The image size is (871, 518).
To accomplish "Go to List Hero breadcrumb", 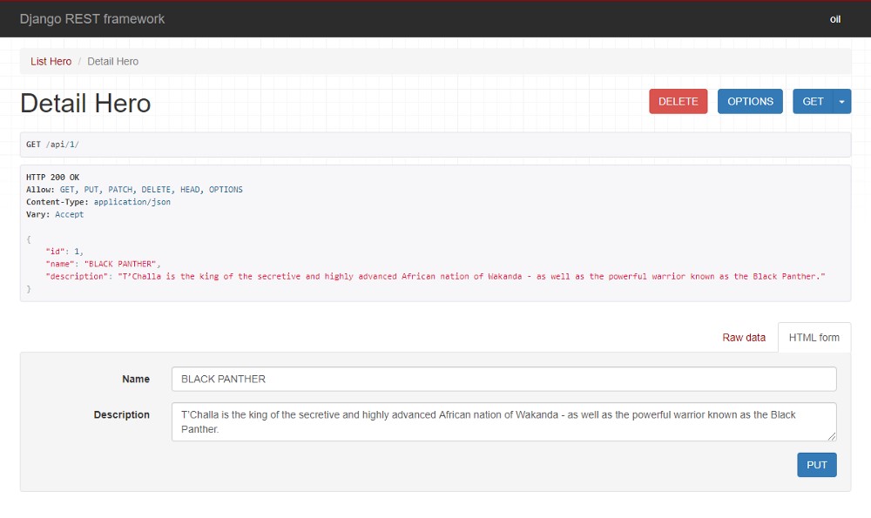I will point(51,62).
